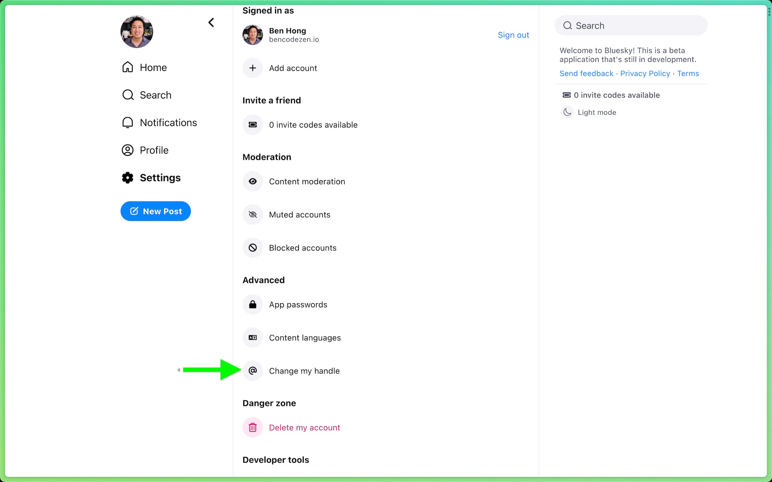
Task: Open the Send feedback link
Action: pyautogui.click(x=586, y=74)
